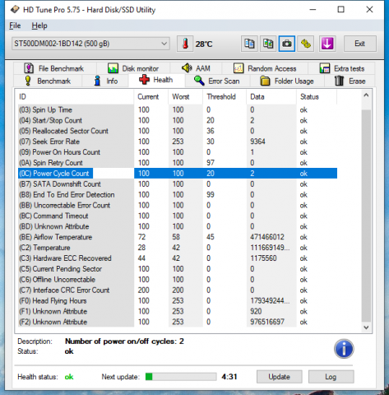Click the Update button
This screenshot has width=389, height=395.
[280, 377]
